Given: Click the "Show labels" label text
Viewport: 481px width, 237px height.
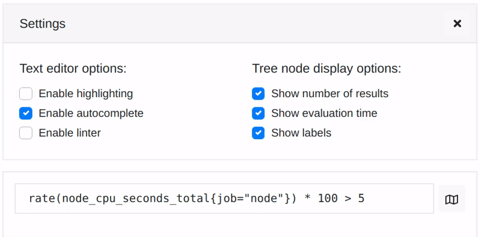Looking at the screenshot, I should coord(301,133).
